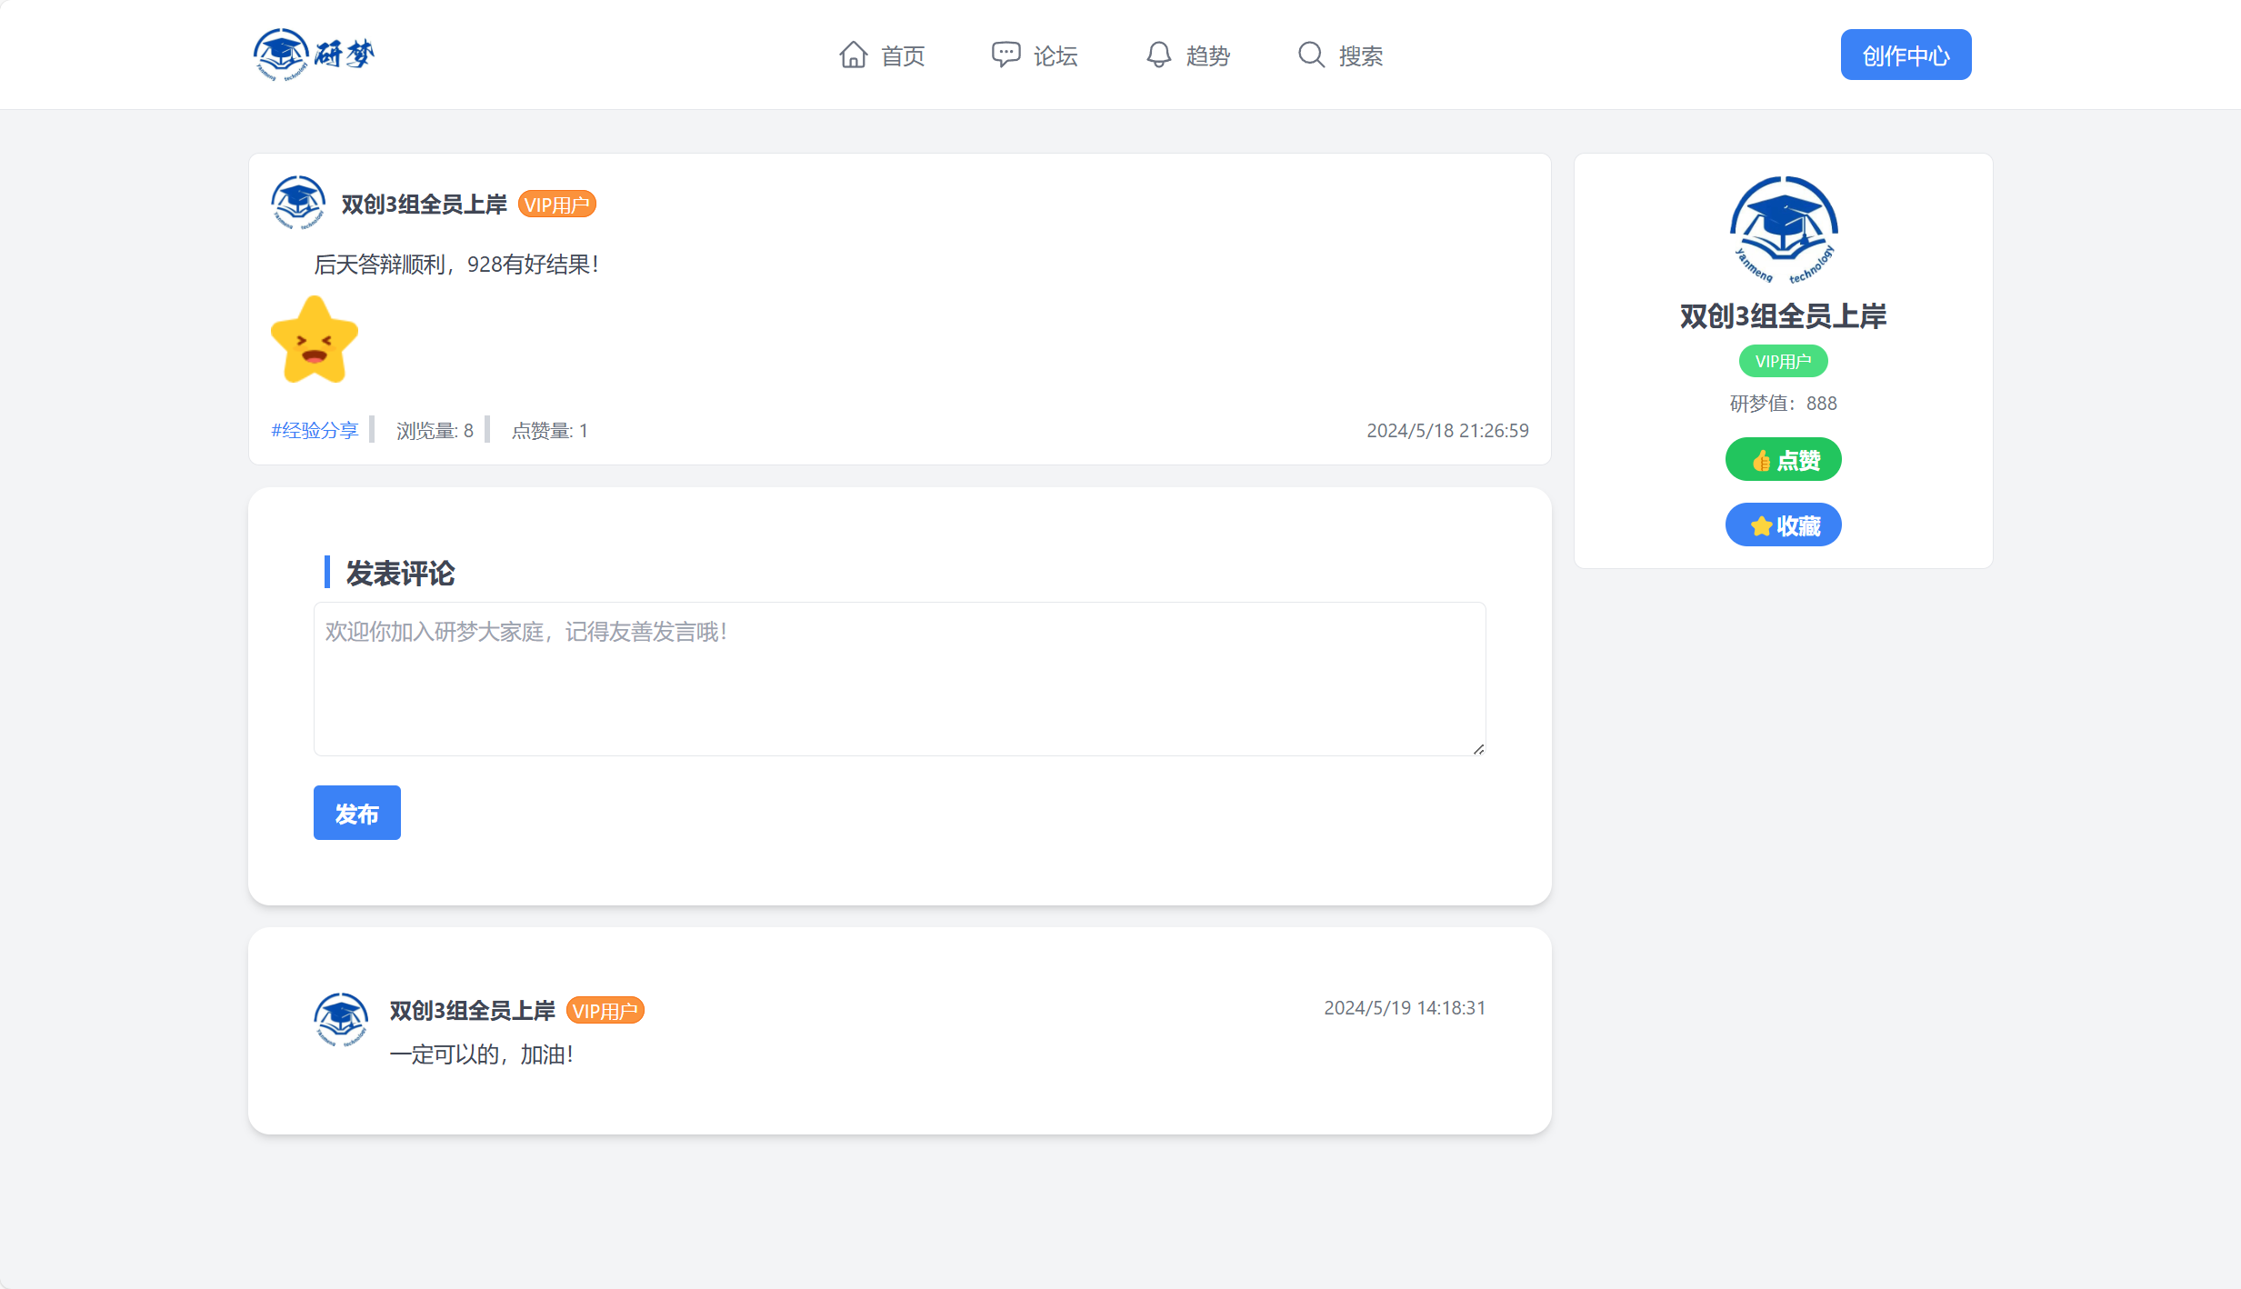
Task: Click inside the comment input field
Action: click(898, 679)
